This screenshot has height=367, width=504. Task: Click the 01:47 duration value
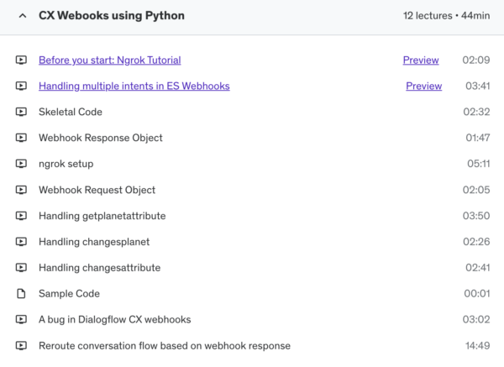478,138
